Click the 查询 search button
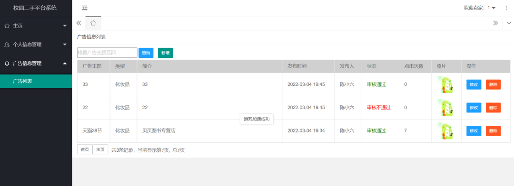The width and height of the screenshot is (514, 186). click(146, 53)
